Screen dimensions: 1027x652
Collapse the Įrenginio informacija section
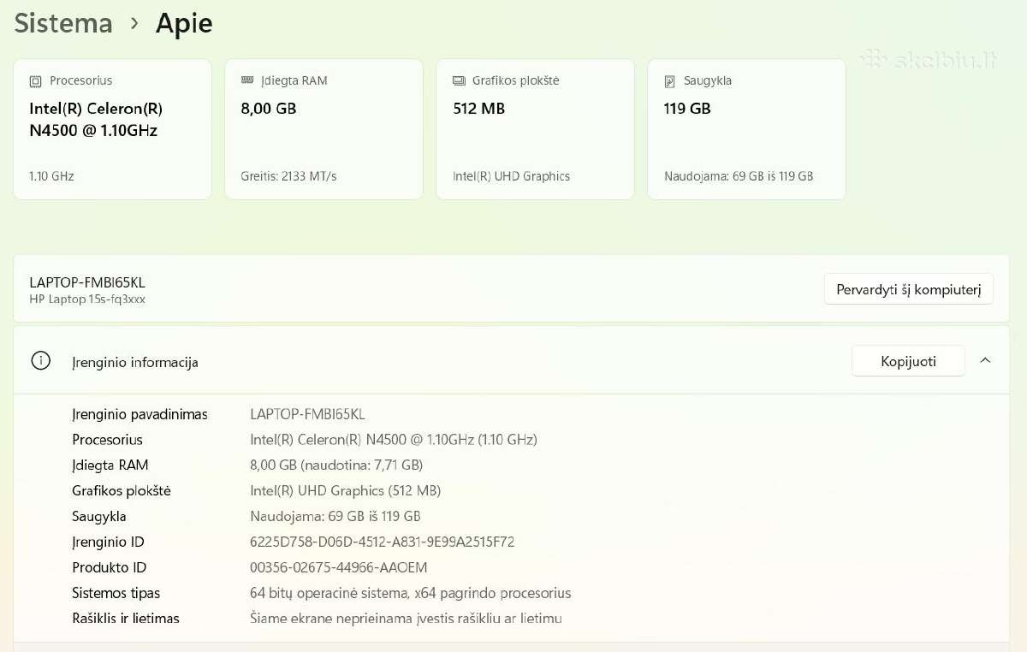coord(985,361)
